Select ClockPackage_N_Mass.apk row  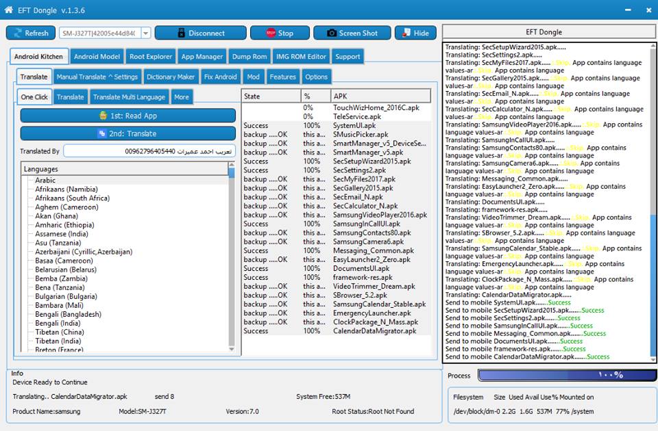pyautogui.click(x=337, y=322)
